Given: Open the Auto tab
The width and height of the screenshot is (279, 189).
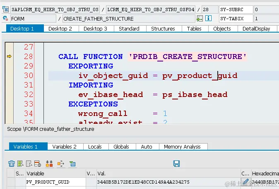Looking at the screenshot, I should click(x=147, y=146).
